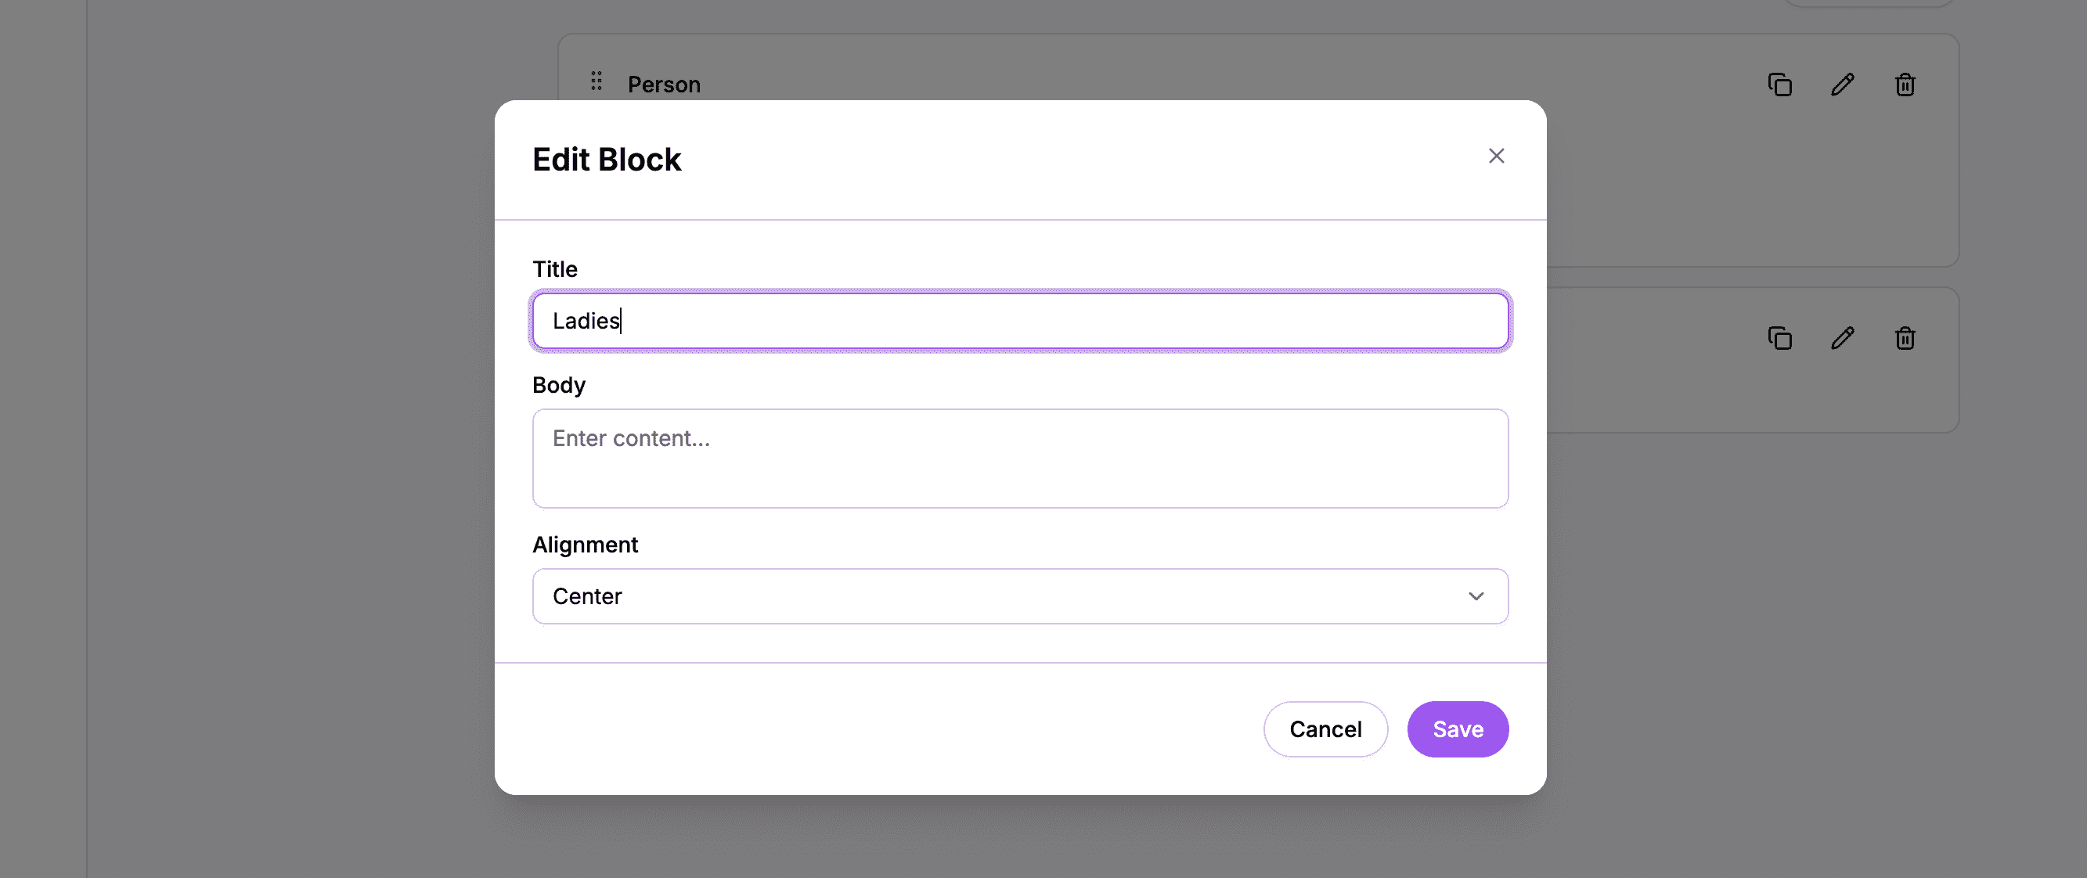This screenshot has height=878, width=2087.
Task: Edit the lower block with its pencil icon
Action: point(1842,339)
